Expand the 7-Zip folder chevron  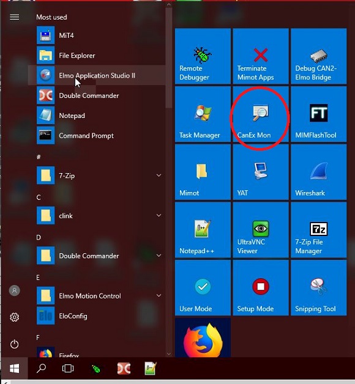pyautogui.click(x=159, y=175)
